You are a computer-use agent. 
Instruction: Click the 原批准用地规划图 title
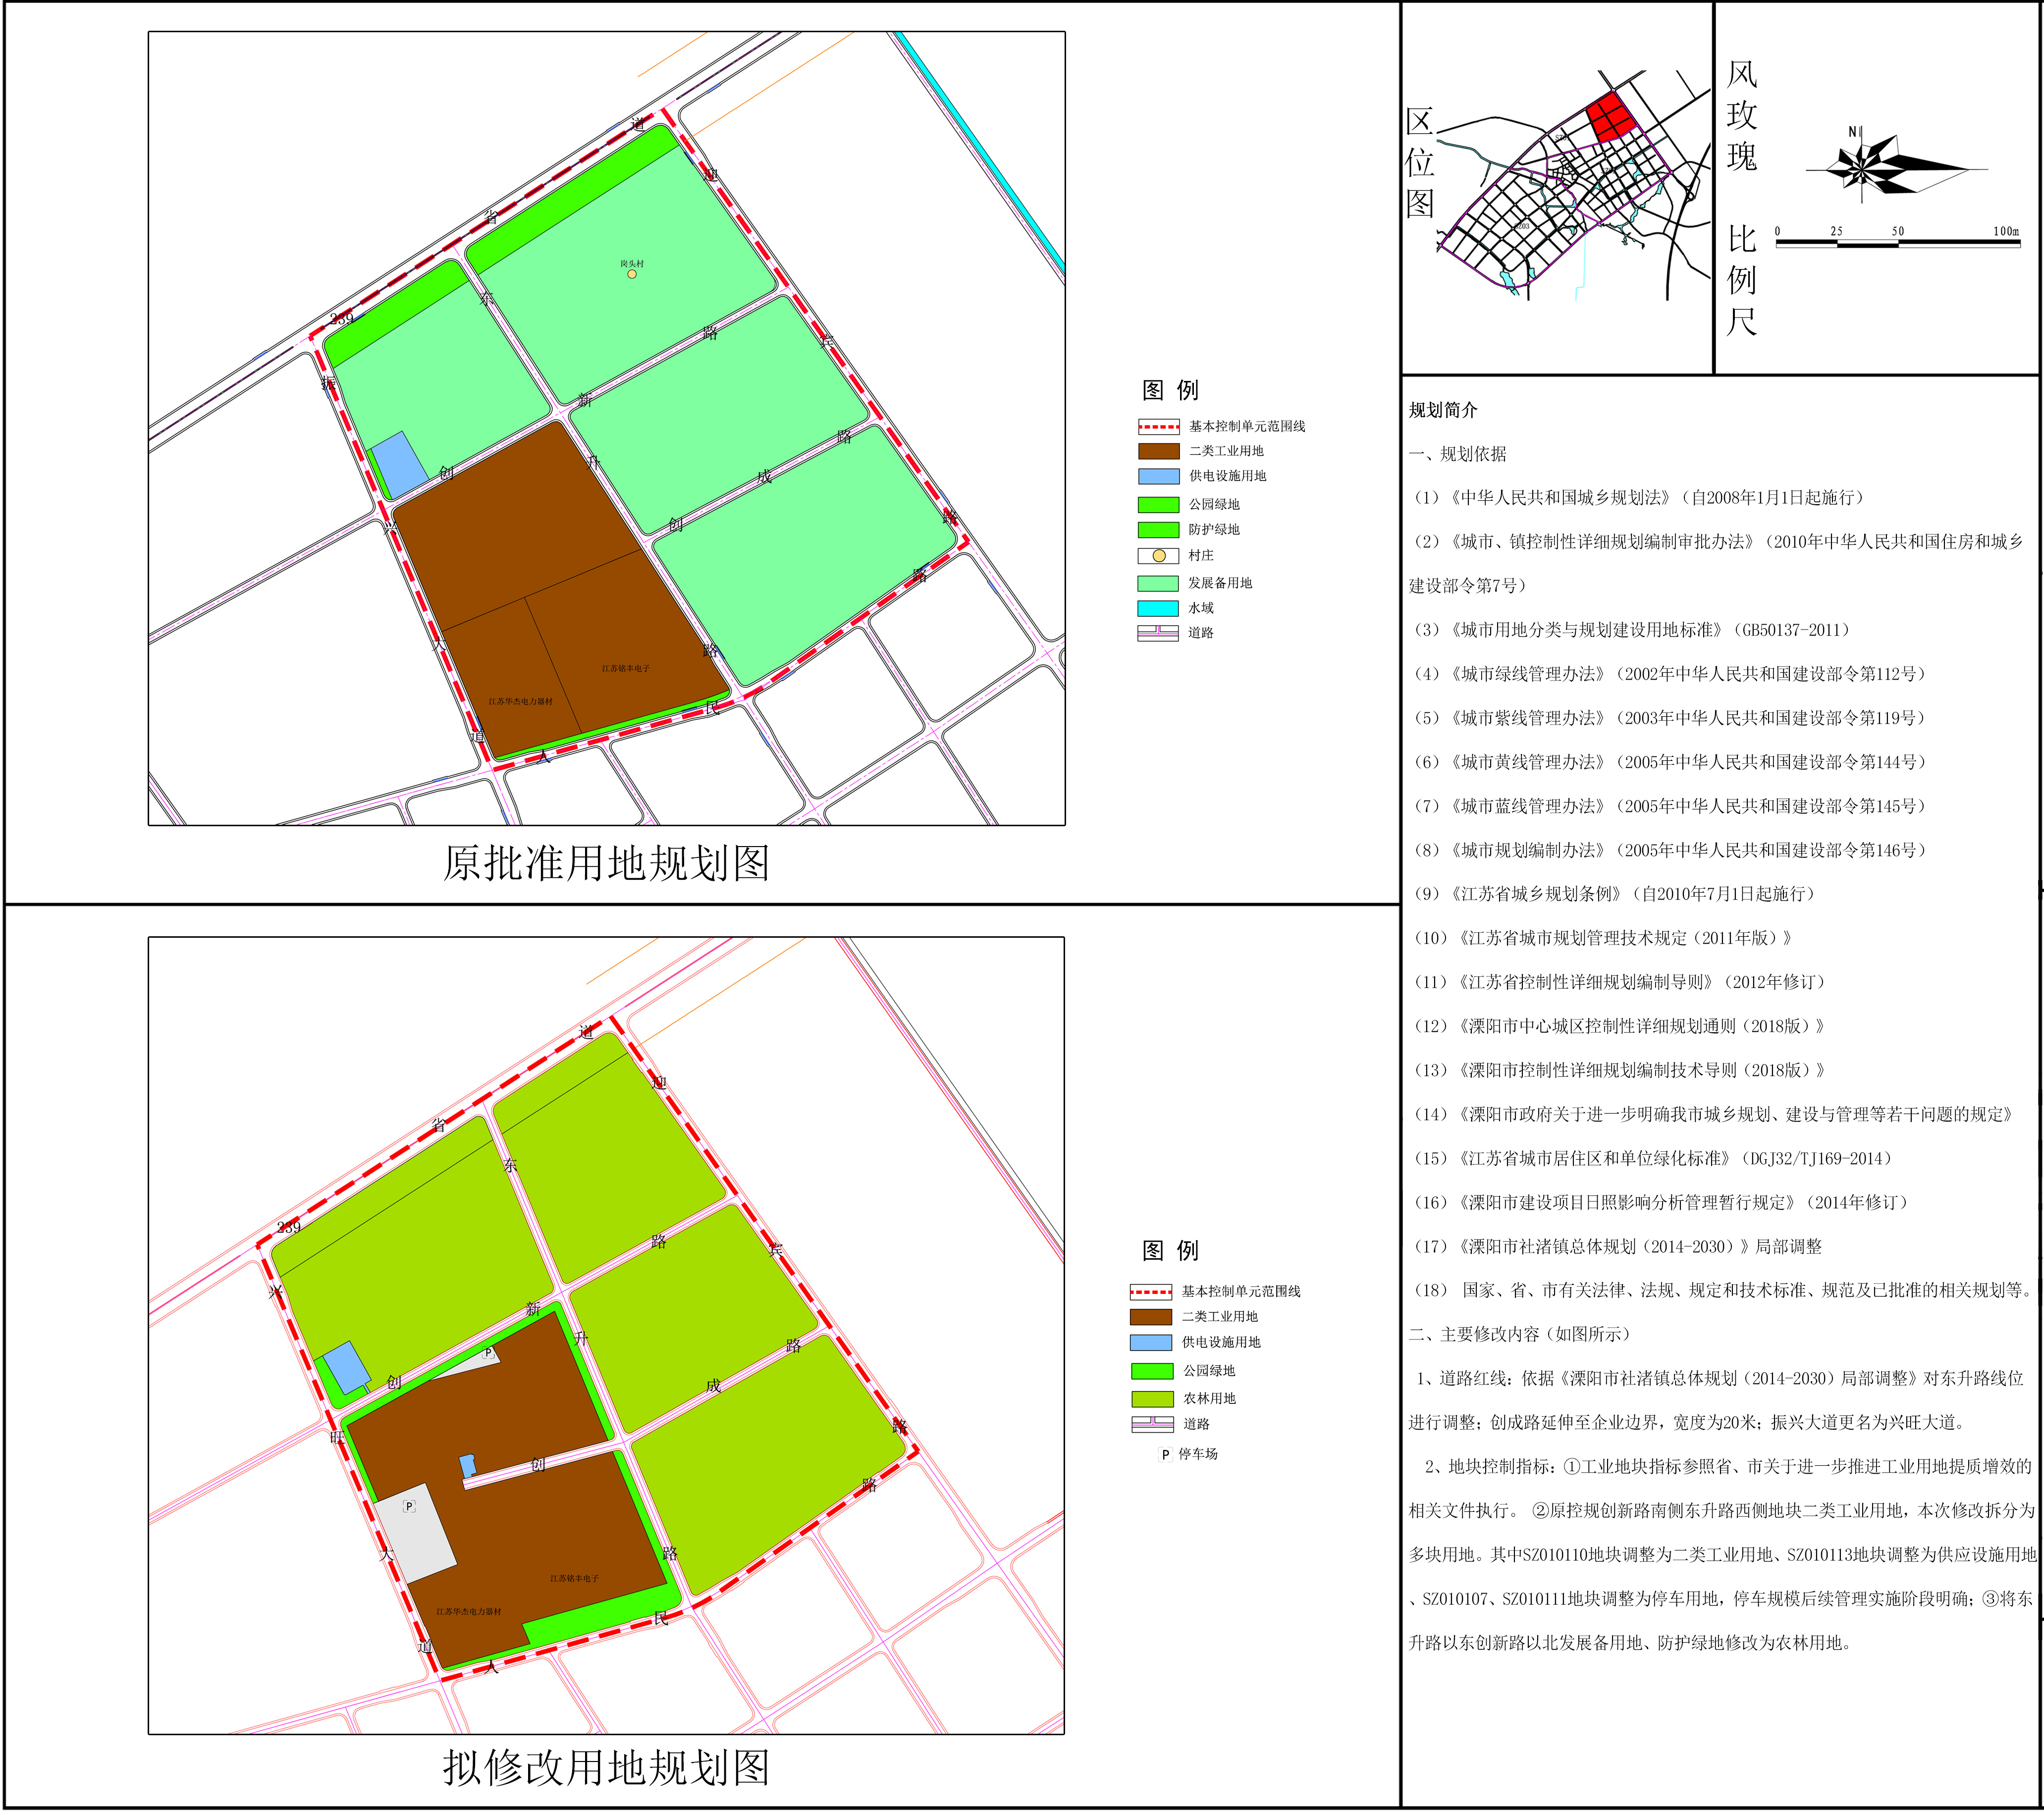point(606,864)
